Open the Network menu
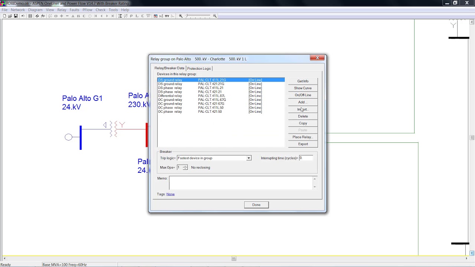 [x=18, y=10]
